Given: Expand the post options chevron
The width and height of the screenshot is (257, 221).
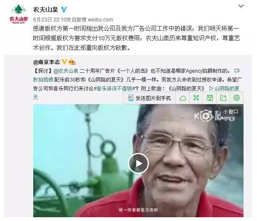Looking at the screenshot, I should click(x=241, y=6).
